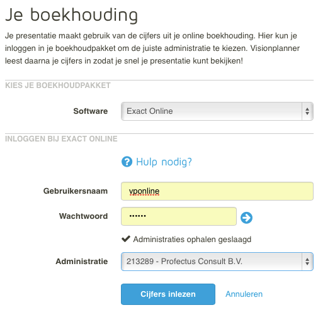The image size is (318, 310).
Task: Click the up-down arrows of Administratie selector
Action: tap(307, 262)
